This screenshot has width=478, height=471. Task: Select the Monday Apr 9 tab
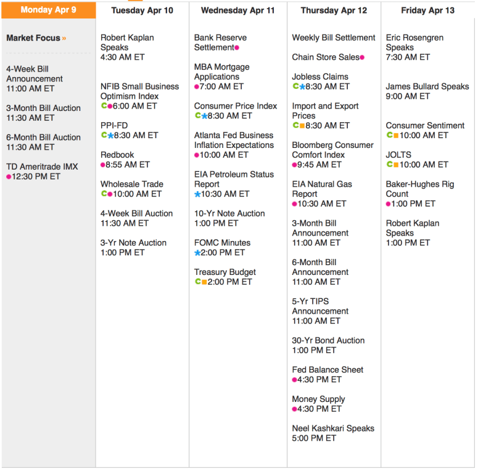(48, 10)
